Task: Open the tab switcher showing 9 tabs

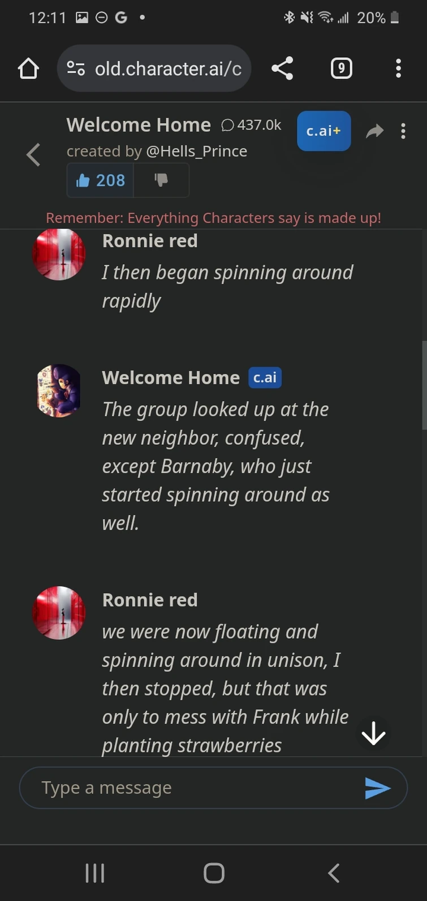Action: 341,68
